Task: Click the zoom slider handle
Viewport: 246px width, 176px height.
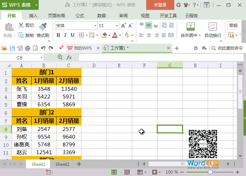Action: click(210, 172)
